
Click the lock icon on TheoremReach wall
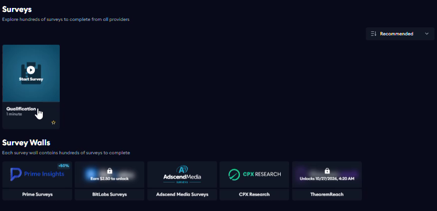327,171
